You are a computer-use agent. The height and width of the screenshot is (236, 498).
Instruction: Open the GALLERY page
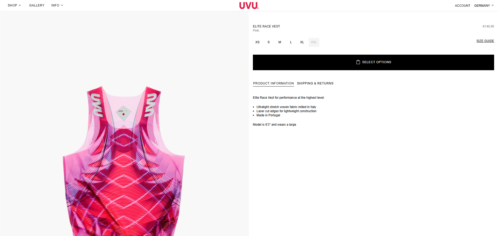[x=37, y=5]
